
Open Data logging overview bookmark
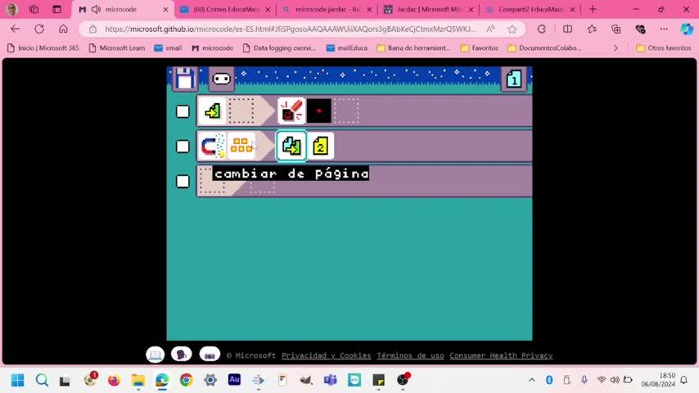click(x=279, y=47)
